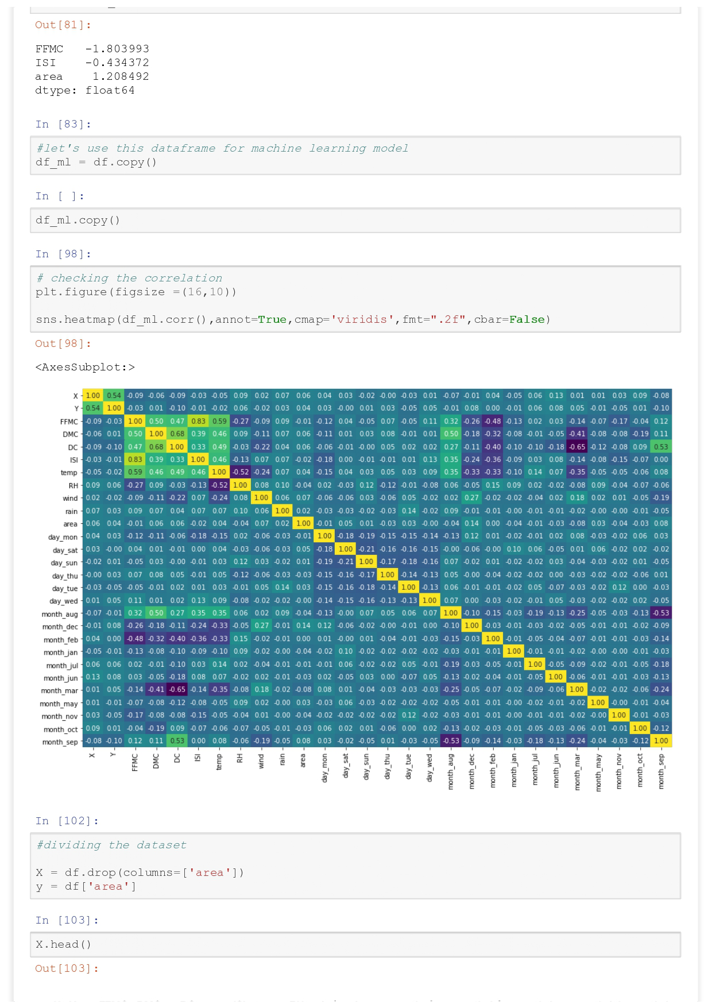The image size is (712, 1008).
Task: Click the Out[81]: output prompt
Action: [63, 25]
